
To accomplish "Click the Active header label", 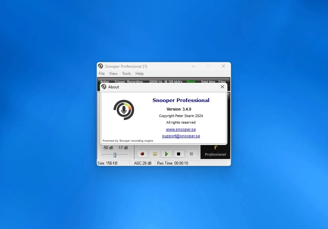I will click(x=104, y=81).
